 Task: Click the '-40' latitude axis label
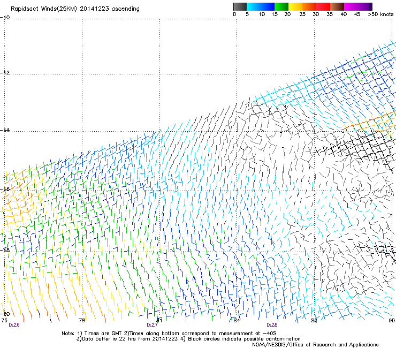[x=5, y=18]
